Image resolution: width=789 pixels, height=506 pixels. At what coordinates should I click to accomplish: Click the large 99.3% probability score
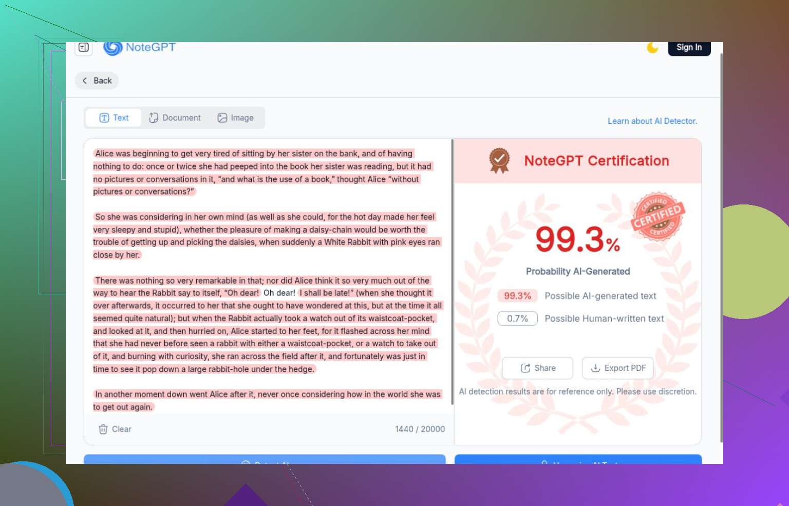tap(577, 239)
